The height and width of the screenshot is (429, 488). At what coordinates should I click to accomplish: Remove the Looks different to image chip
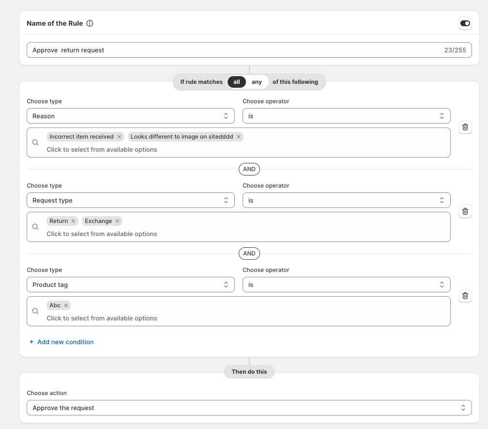238,136
